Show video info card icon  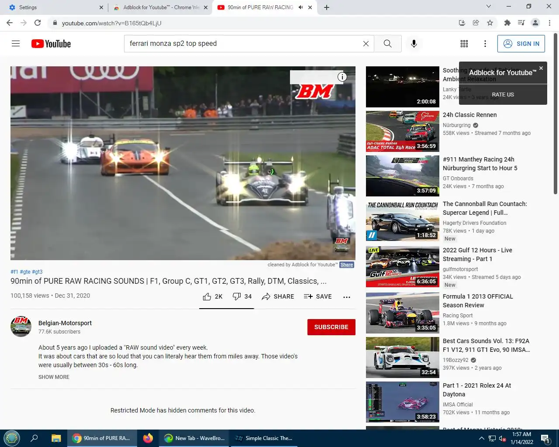pos(342,77)
